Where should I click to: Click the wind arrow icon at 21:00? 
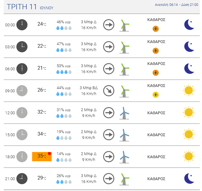[x=108, y=179]
